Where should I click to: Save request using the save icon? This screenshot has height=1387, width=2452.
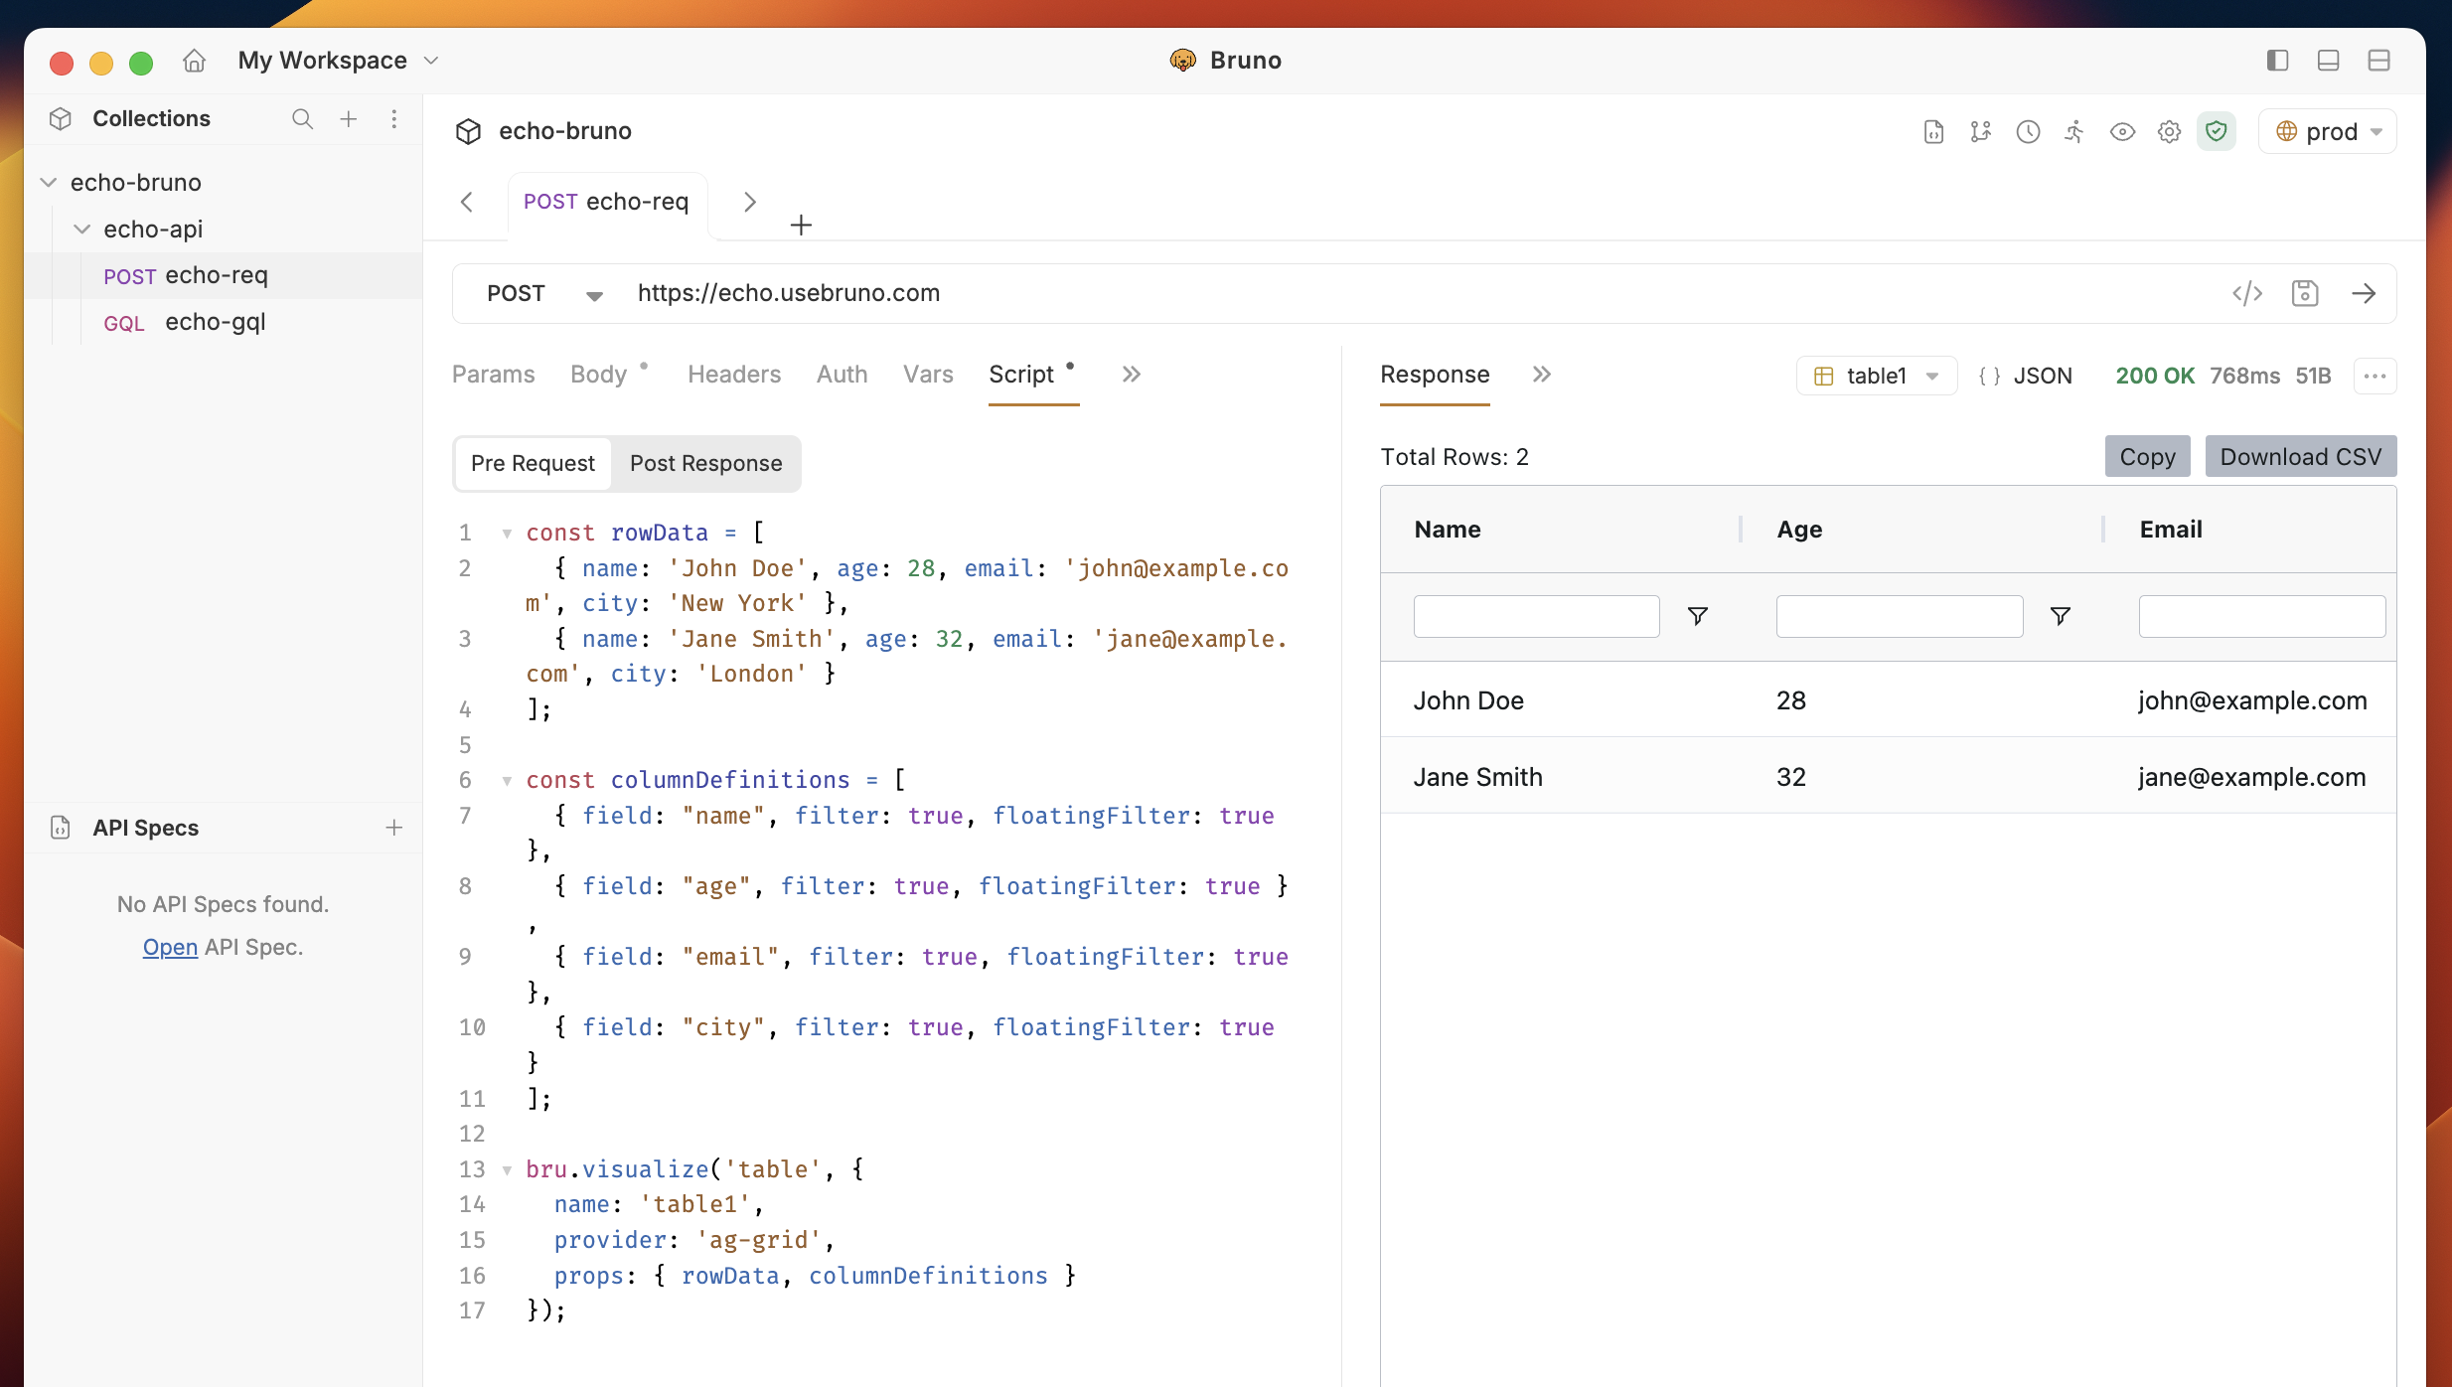pyautogui.click(x=2305, y=293)
